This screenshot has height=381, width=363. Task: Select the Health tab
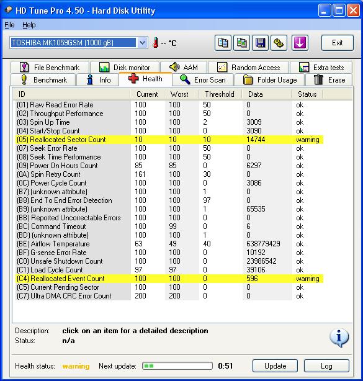pyautogui.click(x=146, y=79)
